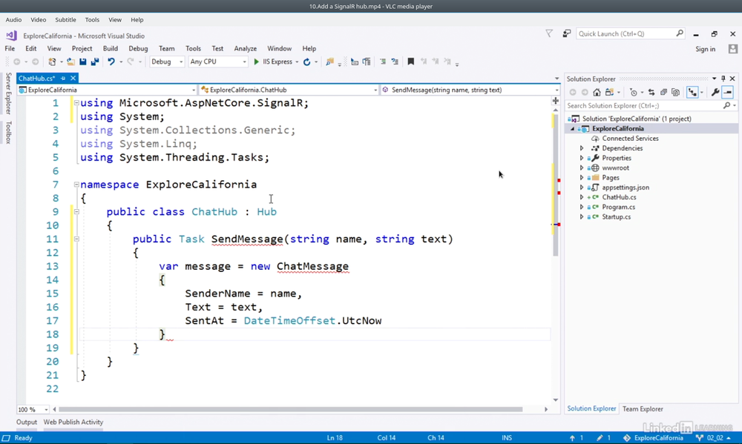Open IIS Express launch target dropdown arrow
The height and width of the screenshot is (444, 742).
(297, 62)
